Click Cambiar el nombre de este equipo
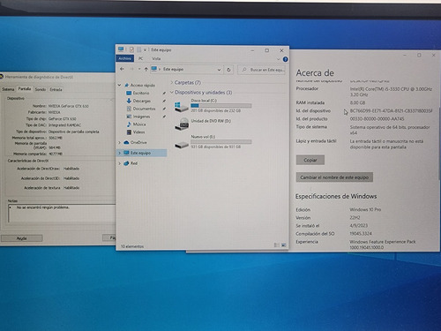Viewport: 441px width, 331px height. [334, 177]
